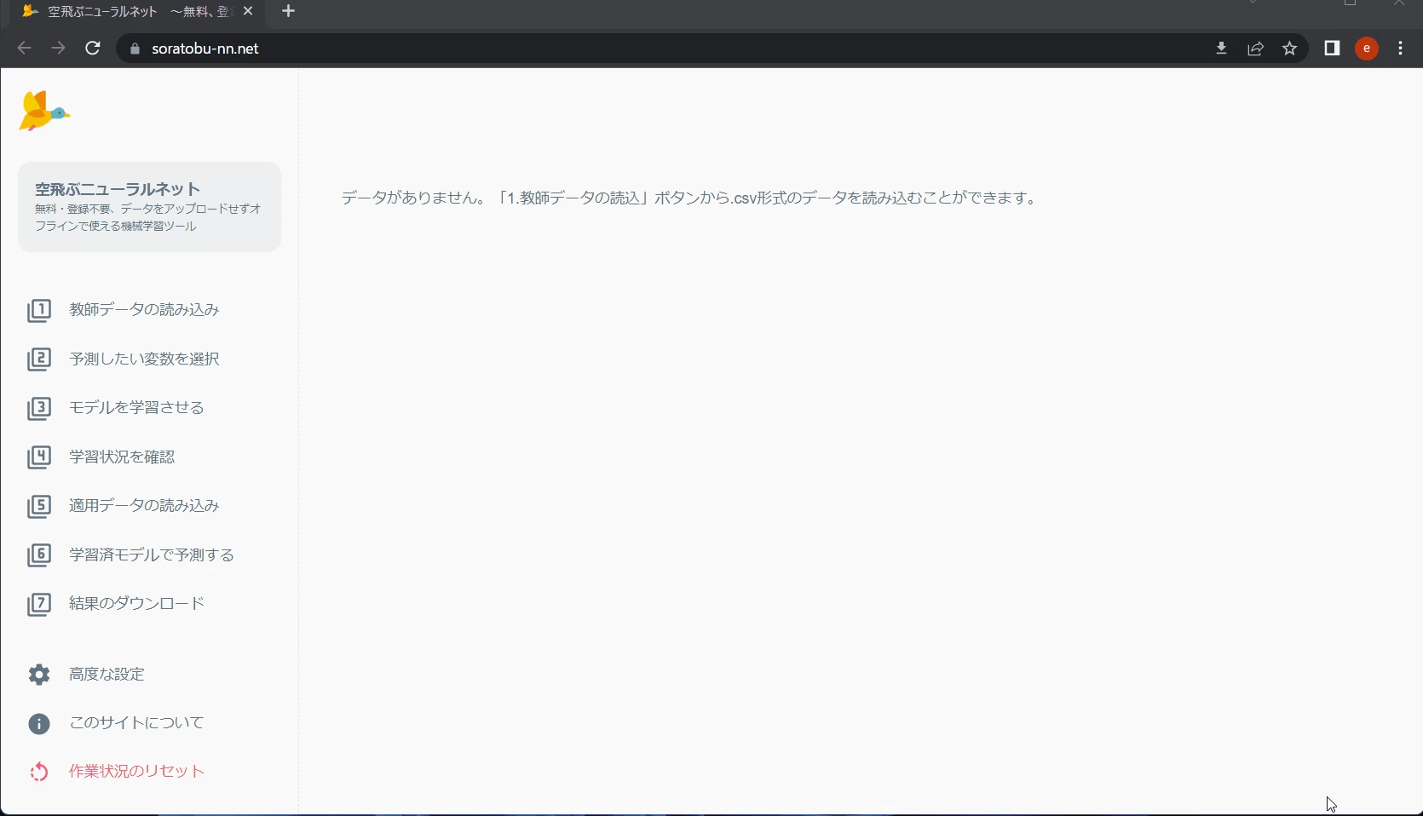
Task: Click the red reset circular arrow icon
Action: [39, 772]
